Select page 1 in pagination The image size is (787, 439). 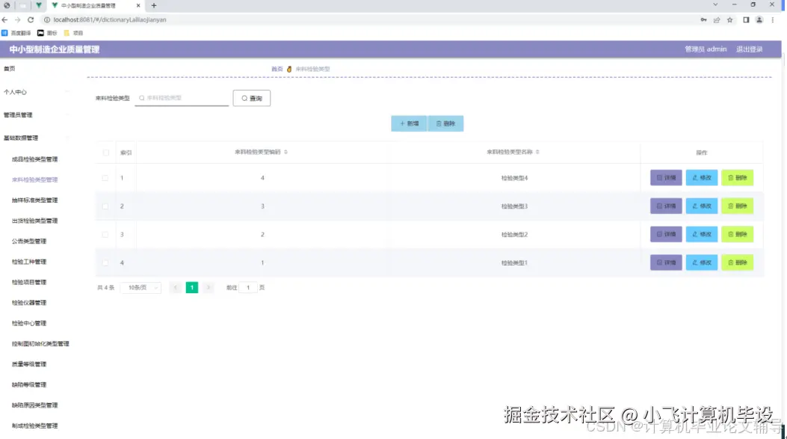(x=192, y=288)
